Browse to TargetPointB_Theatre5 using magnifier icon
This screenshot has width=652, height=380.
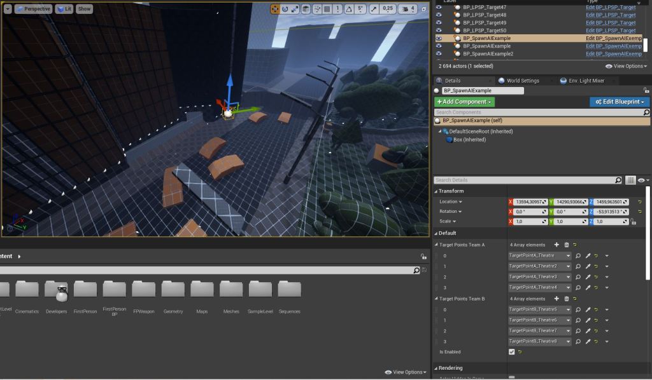578,309
